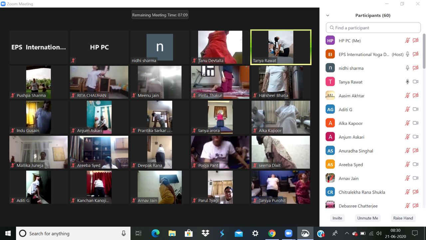This screenshot has height=240, width=426.
Task: Select Pintu Thakur's video tile
Action: pos(220,82)
